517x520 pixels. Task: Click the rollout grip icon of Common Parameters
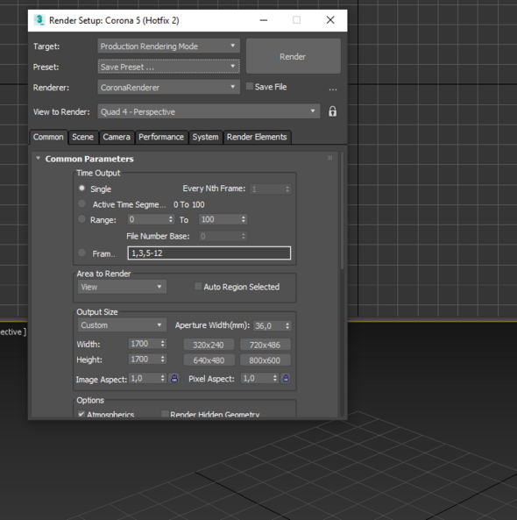(x=330, y=158)
